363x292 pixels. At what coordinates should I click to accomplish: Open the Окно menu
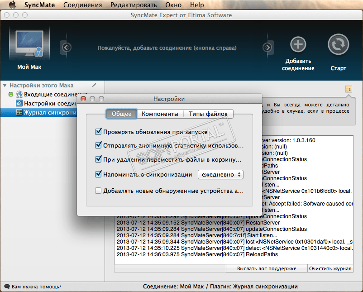173,5
